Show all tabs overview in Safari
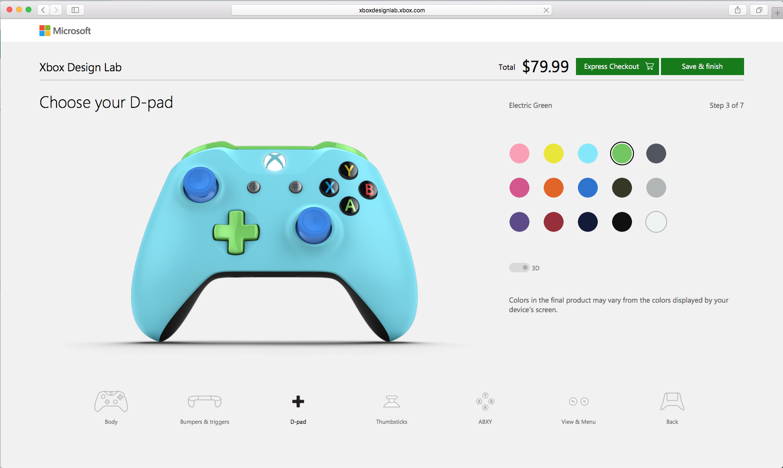The width and height of the screenshot is (783, 468). [x=759, y=10]
